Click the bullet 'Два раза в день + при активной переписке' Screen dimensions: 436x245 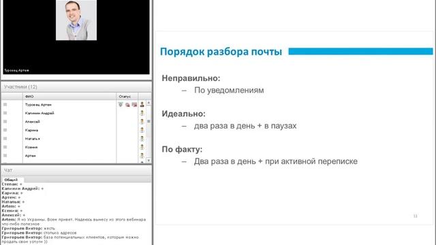pos(275,161)
